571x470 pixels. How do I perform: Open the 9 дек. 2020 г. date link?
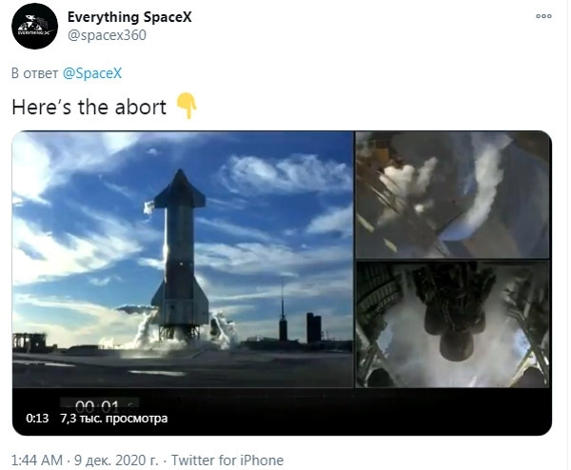(116, 460)
